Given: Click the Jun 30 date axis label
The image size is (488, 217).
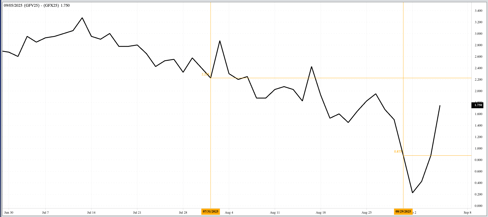Looking at the screenshot, I should pos(9,213).
